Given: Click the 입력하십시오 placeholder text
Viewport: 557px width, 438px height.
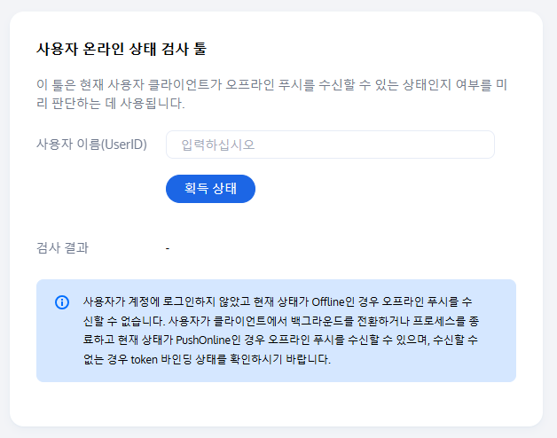Looking at the screenshot, I should click(218, 145).
